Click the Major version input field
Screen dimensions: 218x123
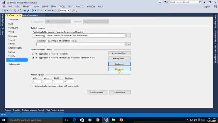pyautogui.click(x=37, y=81)
